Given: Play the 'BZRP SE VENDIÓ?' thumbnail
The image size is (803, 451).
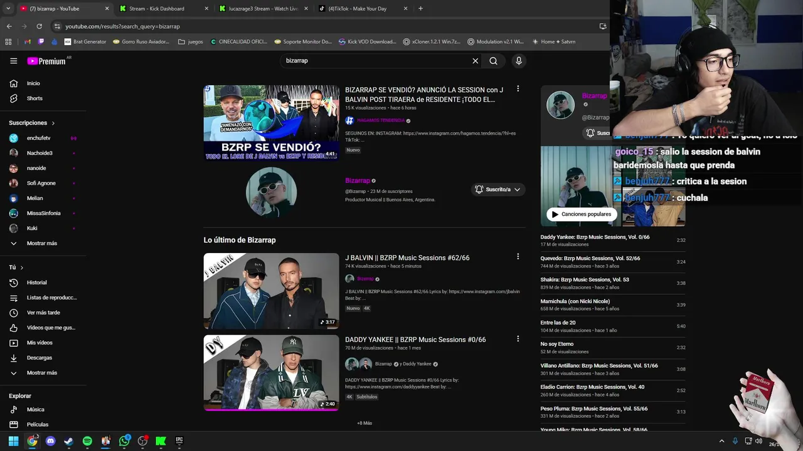Looking at the screenshot, I should (x=271, y=123).
